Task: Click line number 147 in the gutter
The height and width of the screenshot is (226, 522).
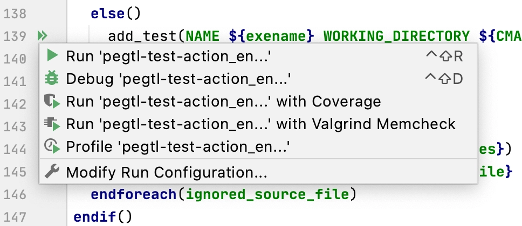Action: pyautogui.click(x=15, y=217)
